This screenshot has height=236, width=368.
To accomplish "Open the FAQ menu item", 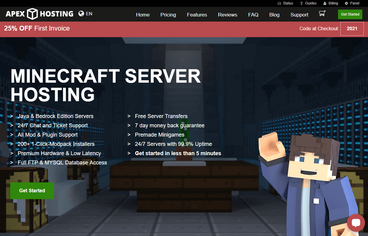I will (x=253, y=15).
